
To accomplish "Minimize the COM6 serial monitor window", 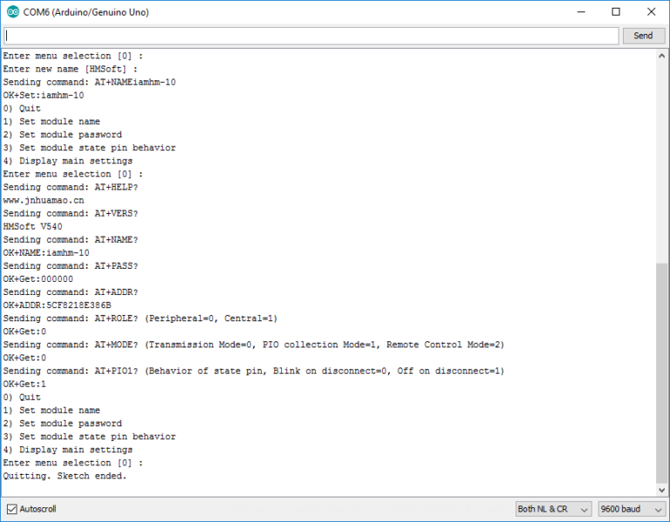I will click(x=577, y=12).
